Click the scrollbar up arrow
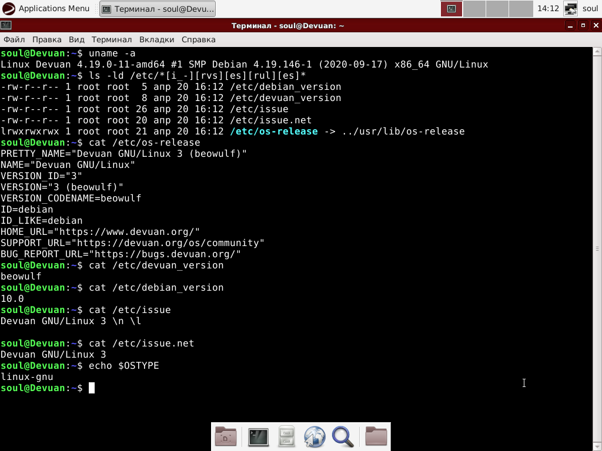This screenshot has height=451, width=602. click(x=597, y=52)
